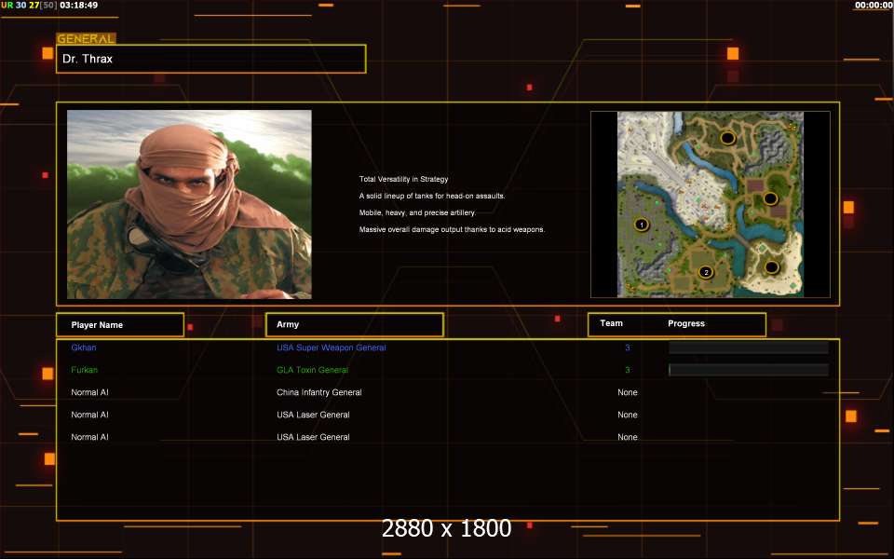
Task: Pick the empty start marker at map top
Action: point(727,138)
